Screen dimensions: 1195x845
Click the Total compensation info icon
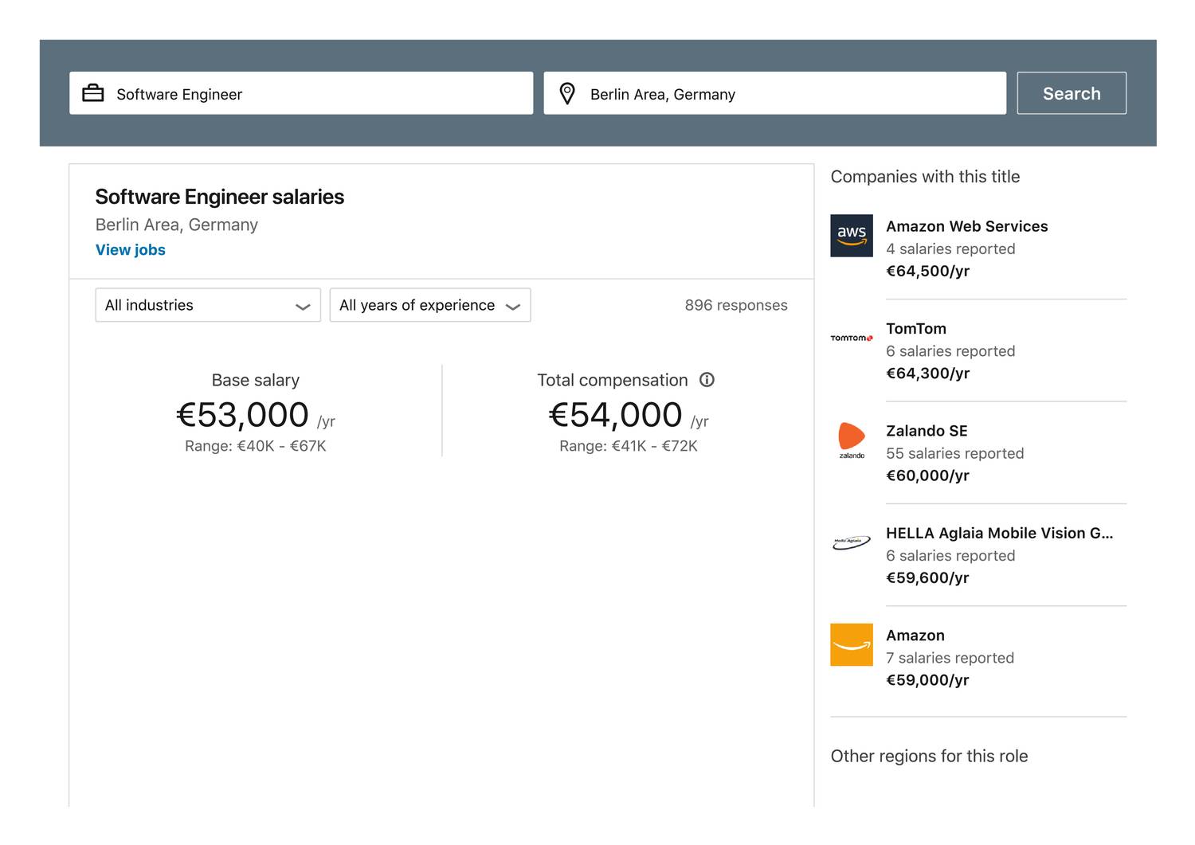707,380
